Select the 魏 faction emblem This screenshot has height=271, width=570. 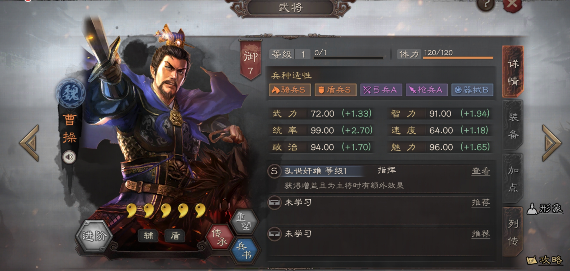pyautogui.click(x=71, y=92)
